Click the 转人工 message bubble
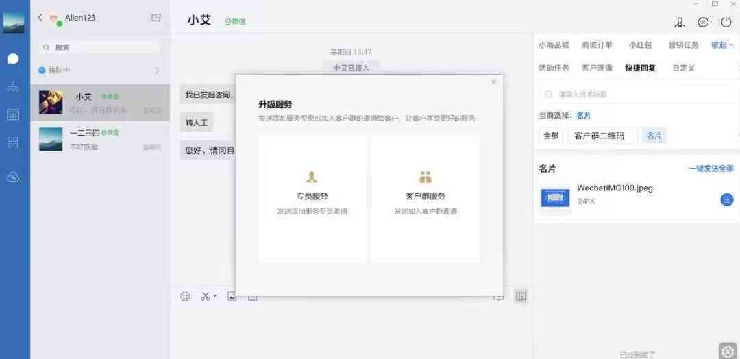This screenshot has width=740, height=359. [x=197, y=123]
